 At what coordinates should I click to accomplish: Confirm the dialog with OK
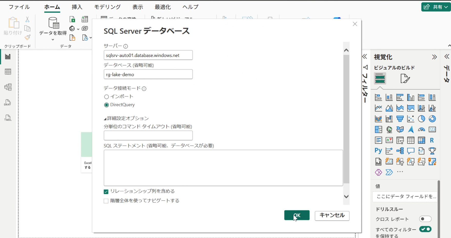coord(297,215)
